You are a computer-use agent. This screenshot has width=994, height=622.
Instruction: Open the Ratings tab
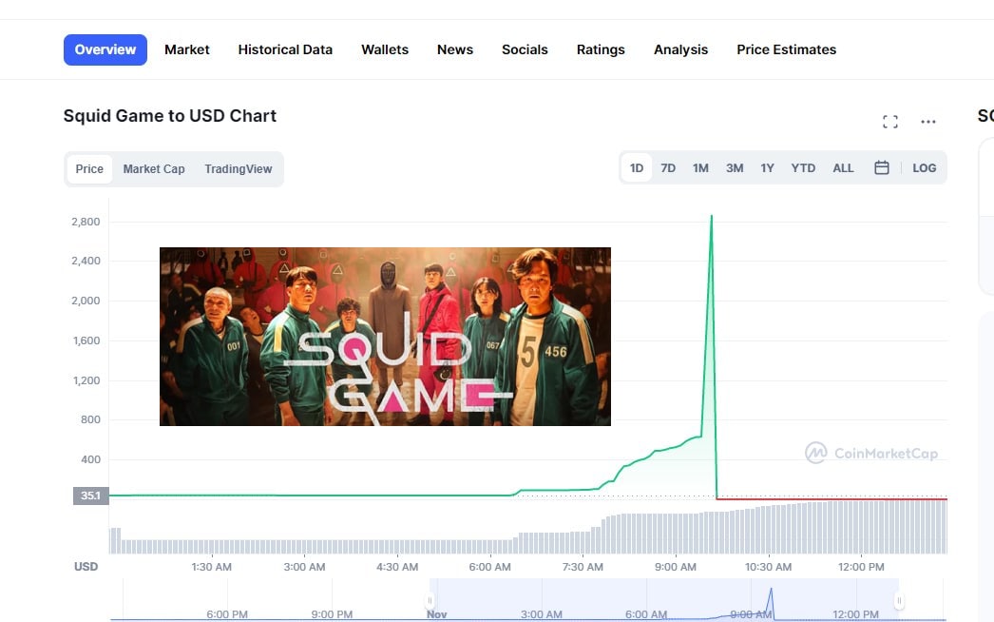601,49
